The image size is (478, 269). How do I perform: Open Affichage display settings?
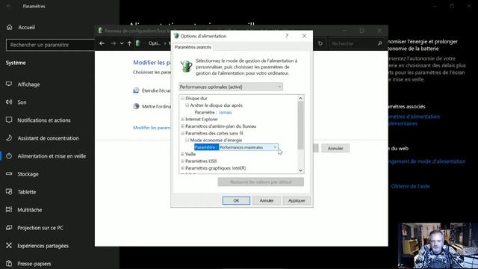click(x=28, y=84)
